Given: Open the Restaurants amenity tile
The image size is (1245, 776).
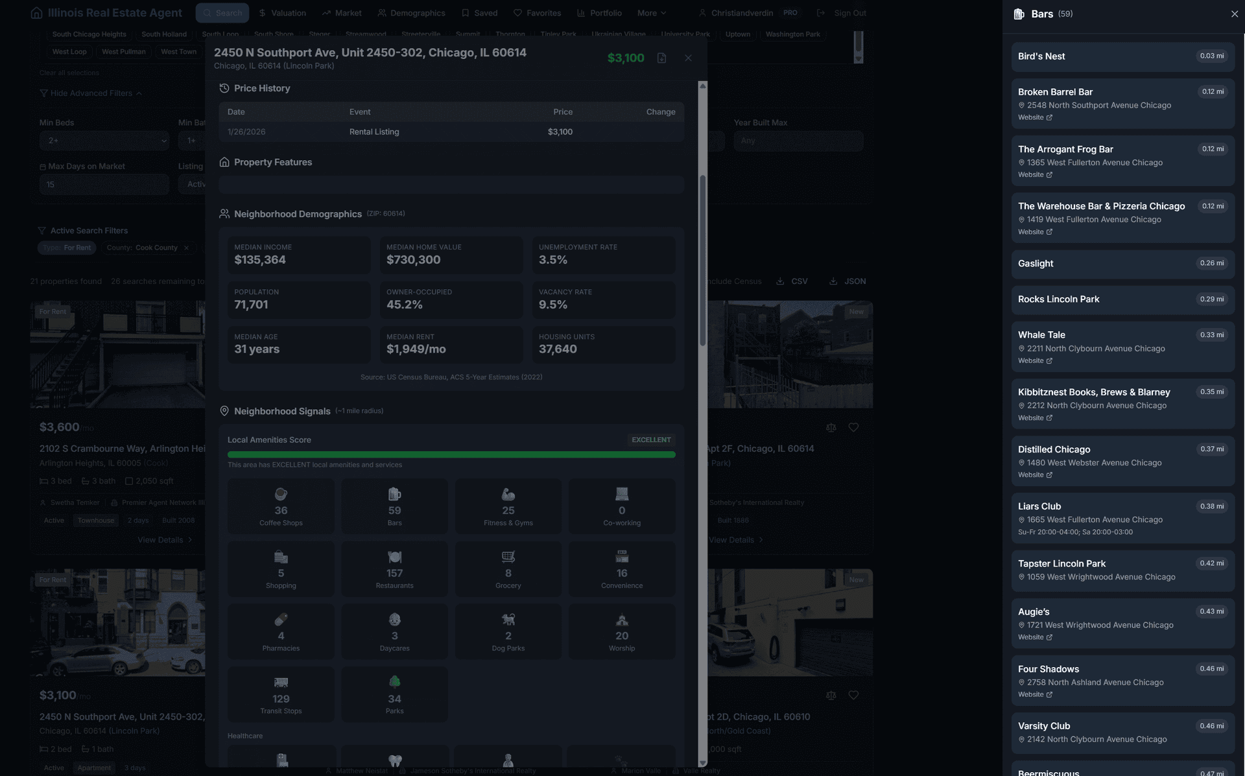Looking at the screenshot, I should coord(394,569).
